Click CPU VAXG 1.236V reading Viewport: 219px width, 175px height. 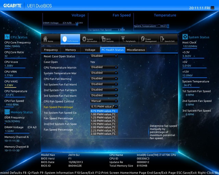tap(9, 85)
